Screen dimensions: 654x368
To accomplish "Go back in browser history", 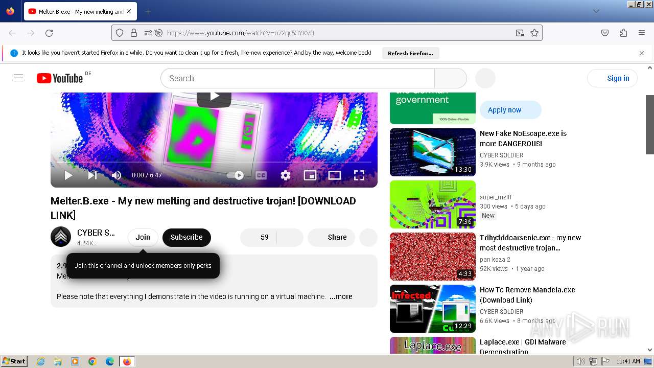I will (x=12, y=33).
